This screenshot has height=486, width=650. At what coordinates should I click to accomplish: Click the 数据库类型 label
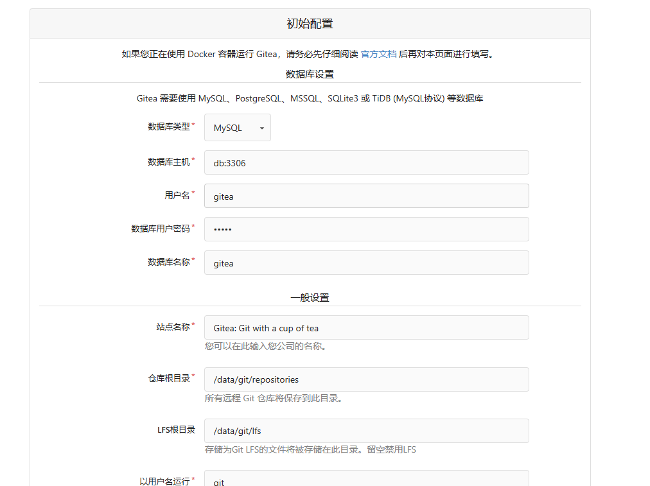169,126
